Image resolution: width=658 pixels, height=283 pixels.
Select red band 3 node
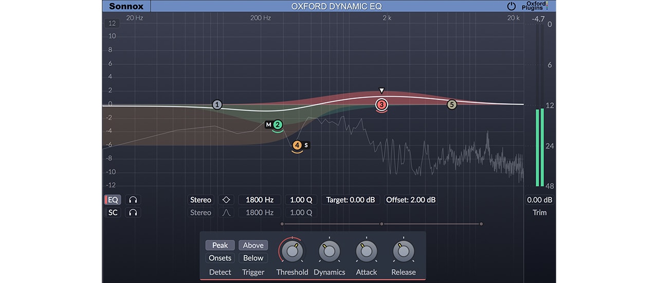coord(381,105)
